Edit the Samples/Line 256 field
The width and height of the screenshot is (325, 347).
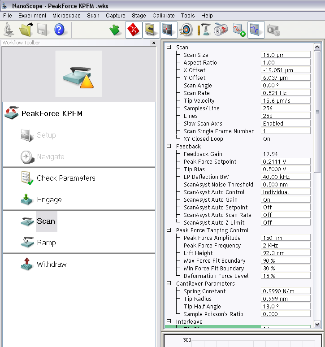[286, 108]
